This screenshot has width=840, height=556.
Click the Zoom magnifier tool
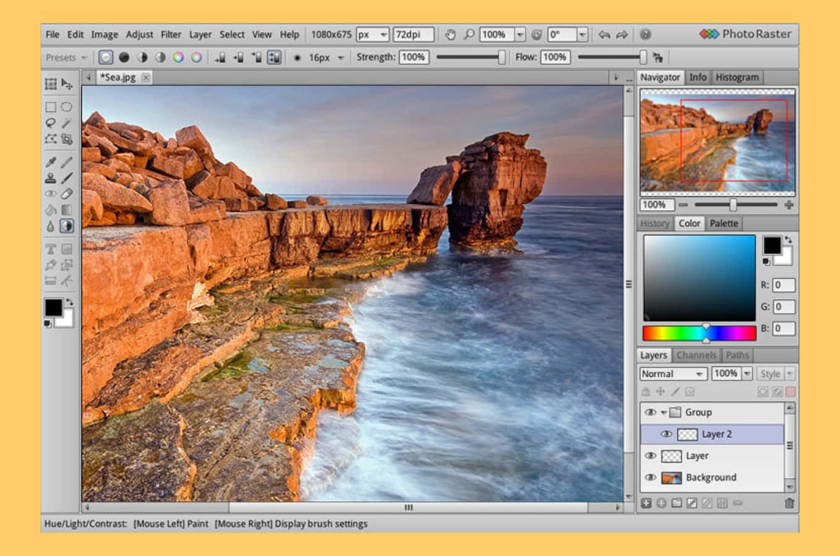[469, 35]
